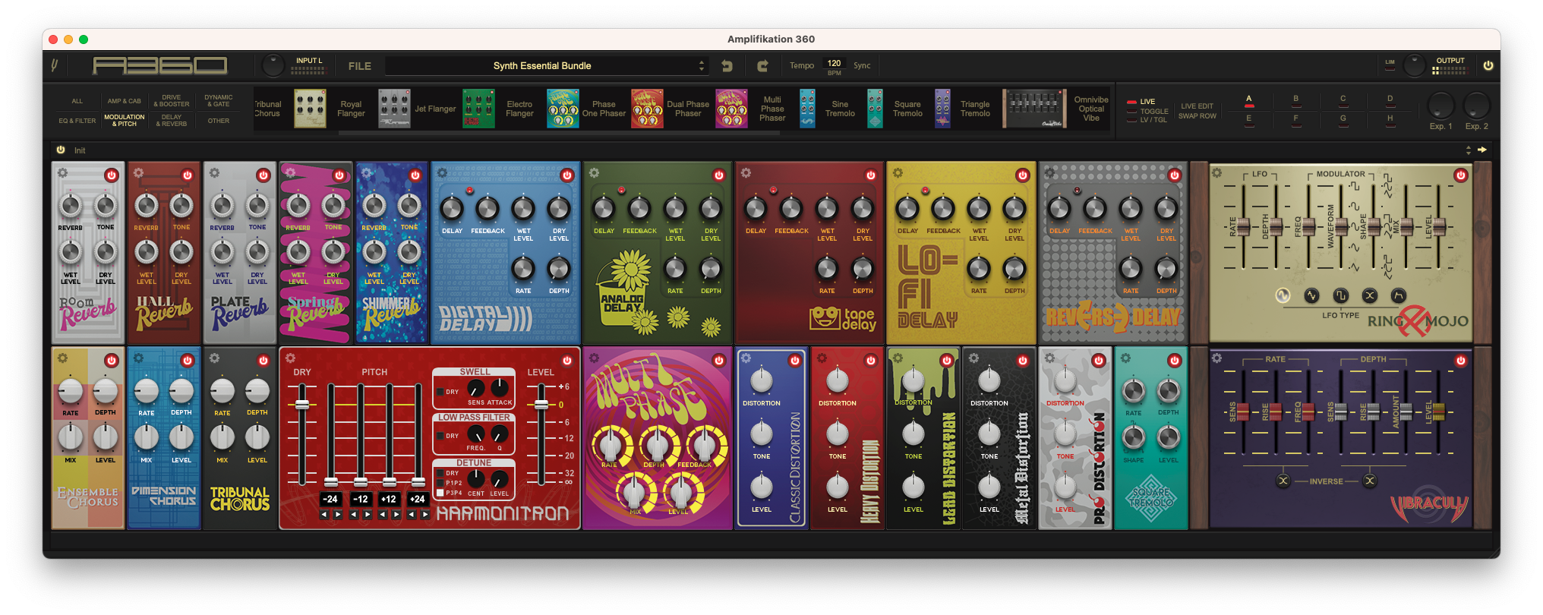Select the Jet Flanger pedal thumbnail

[394, 109]
